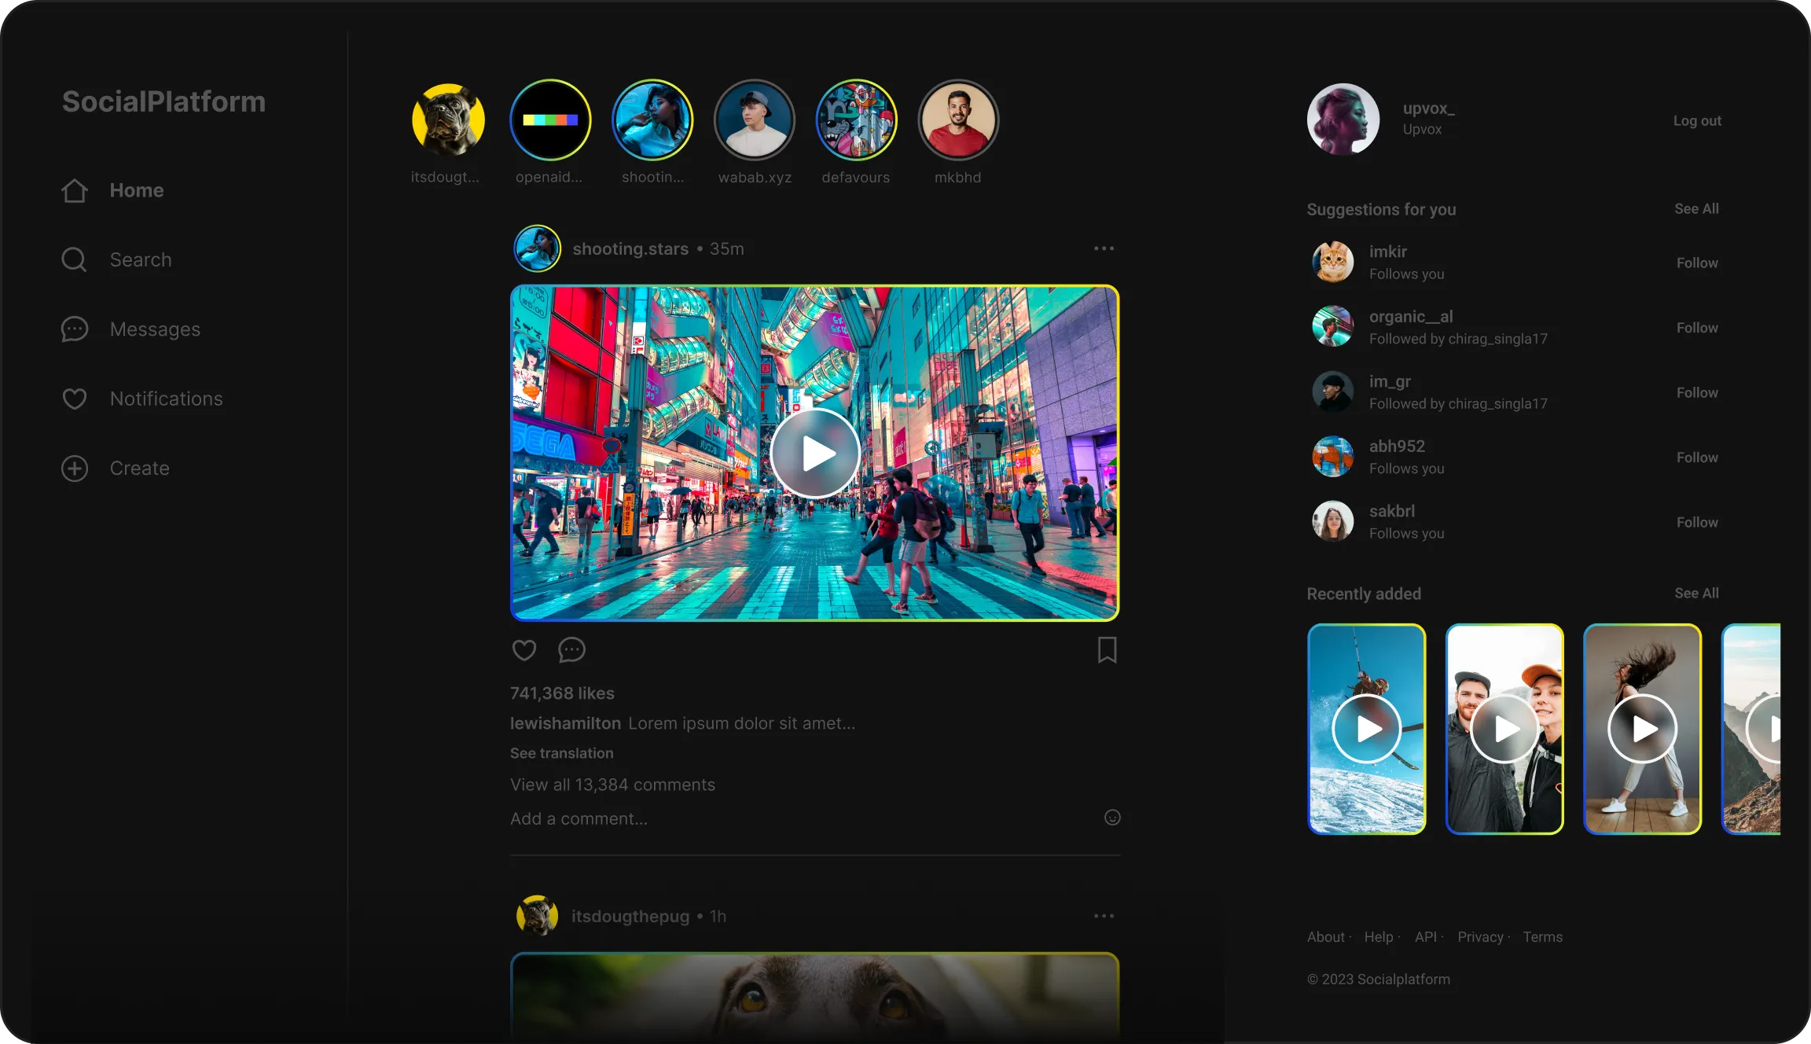See all suggestions for you

pos(1696,208)
